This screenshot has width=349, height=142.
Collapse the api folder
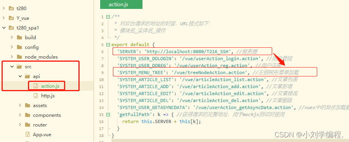coord(20,76)
